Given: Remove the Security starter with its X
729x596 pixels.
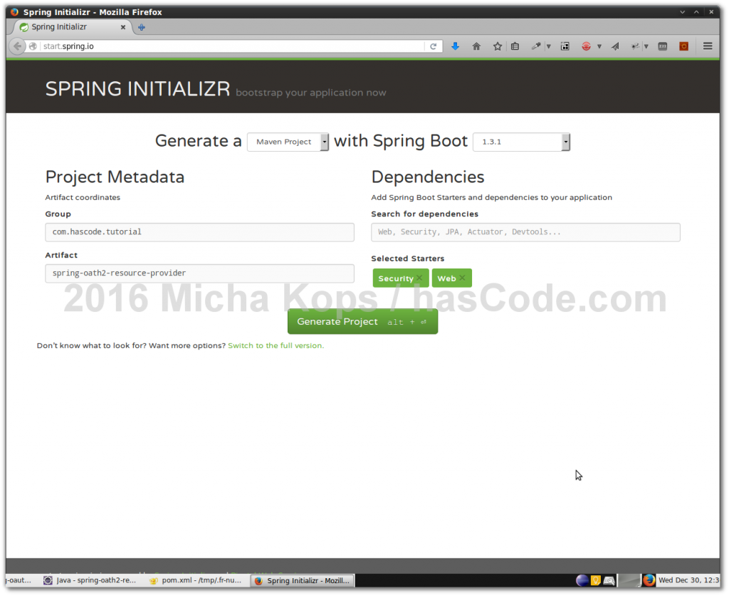Looking at the screenshot, I should [419, 278].
